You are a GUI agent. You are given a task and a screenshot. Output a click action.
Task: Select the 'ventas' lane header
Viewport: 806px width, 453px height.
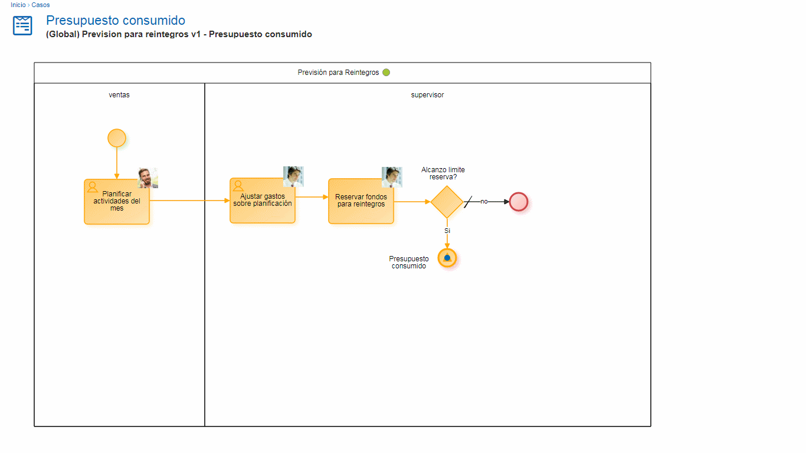click(x=119, y=95)
